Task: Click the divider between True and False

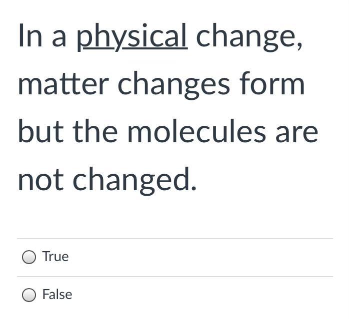Action: (x=175, y=277)
